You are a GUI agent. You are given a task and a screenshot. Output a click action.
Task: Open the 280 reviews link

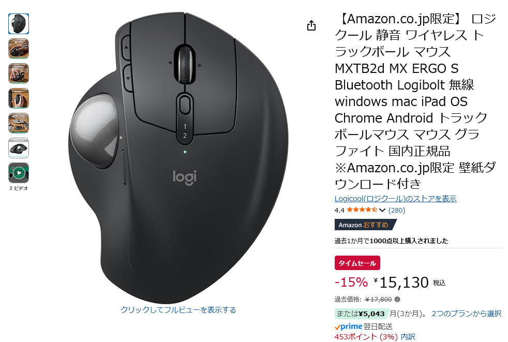pos(397,211)
